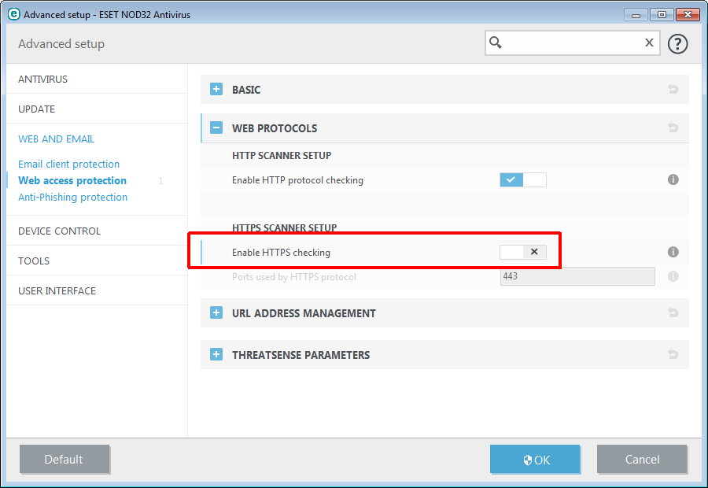Revert WEB PROTOCOLS section with undo arrow
This screenshot has width=708, height=488.
pos(673,128)
